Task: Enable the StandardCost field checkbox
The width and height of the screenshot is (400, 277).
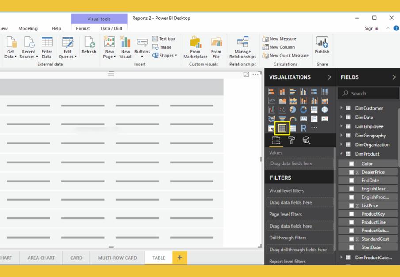Action: [x=351, y=239]
